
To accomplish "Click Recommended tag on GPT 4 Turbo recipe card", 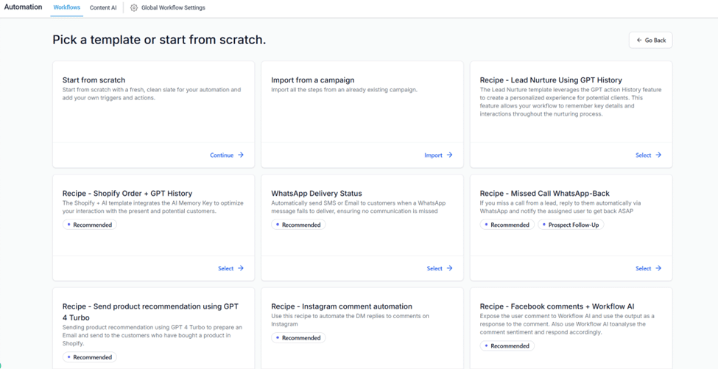I will coord(90,357).
